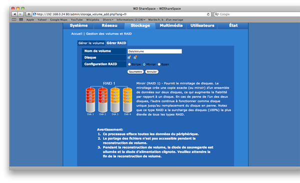Go back with Safari back arrow
The height and width of the screenshot is (183, 300).
point(14,14)
